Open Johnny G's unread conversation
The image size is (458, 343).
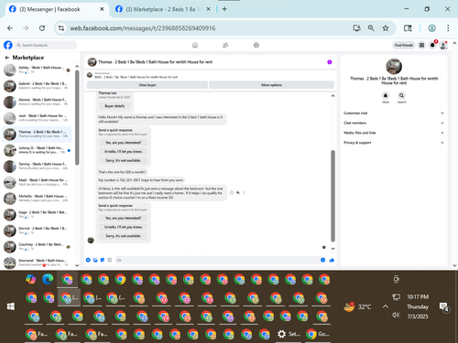pos(38,150)
